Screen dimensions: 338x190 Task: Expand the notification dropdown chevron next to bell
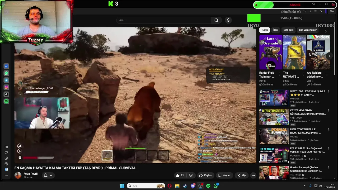51,175
